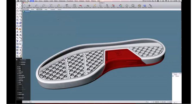The width and height of the screenshot is (196, 104).
Task: Toggle the SmartTrack checkbox
Action: (18, 94)
